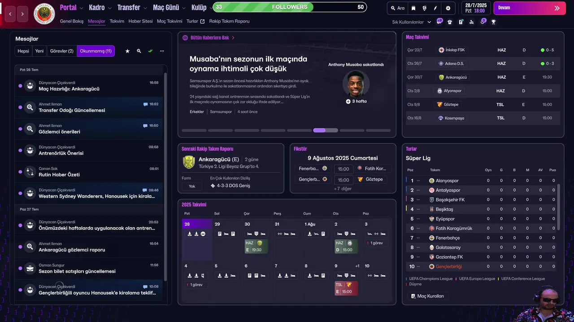Click external link icon beside Turlar

click(x=202, y=21)
